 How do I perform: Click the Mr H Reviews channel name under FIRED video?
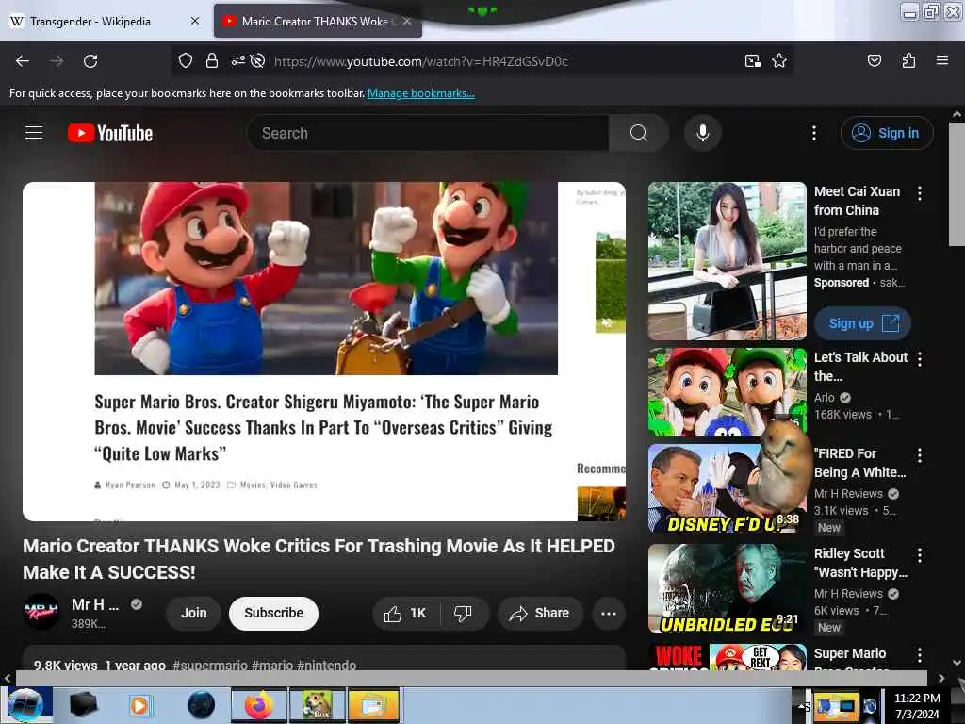pyautogui.click(x=848, y=494)
